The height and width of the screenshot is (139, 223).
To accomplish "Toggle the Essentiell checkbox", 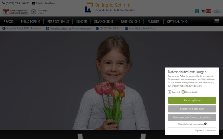I will click(169, 92).
